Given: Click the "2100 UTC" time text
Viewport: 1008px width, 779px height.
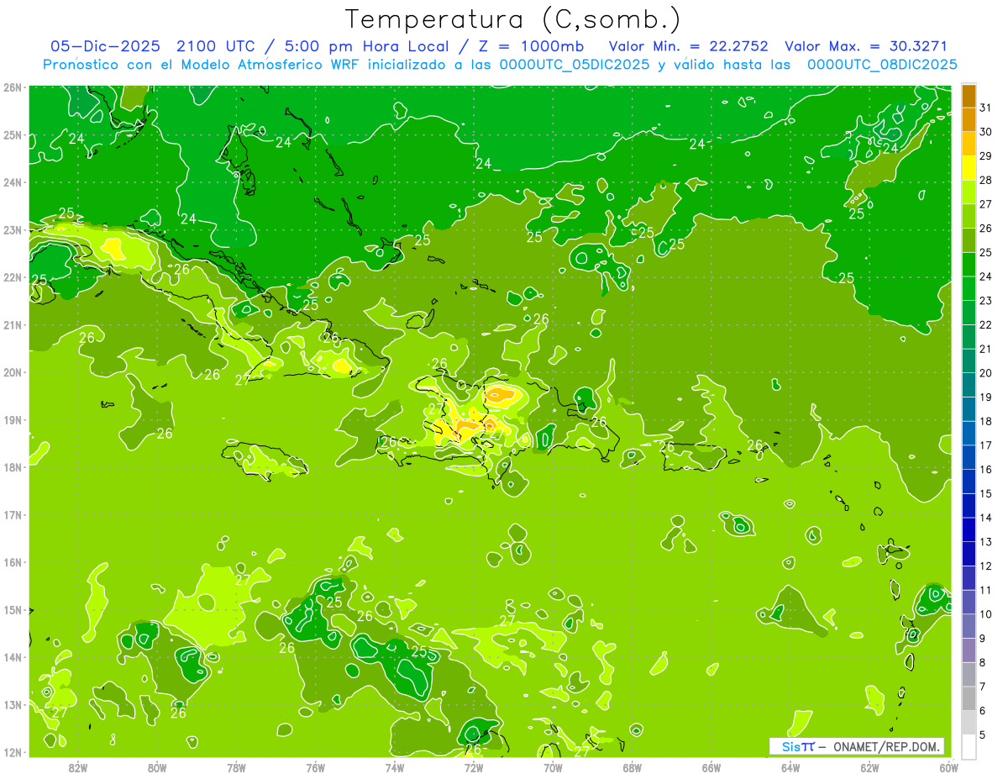Looking at the screenshot, I should [217, 46].
